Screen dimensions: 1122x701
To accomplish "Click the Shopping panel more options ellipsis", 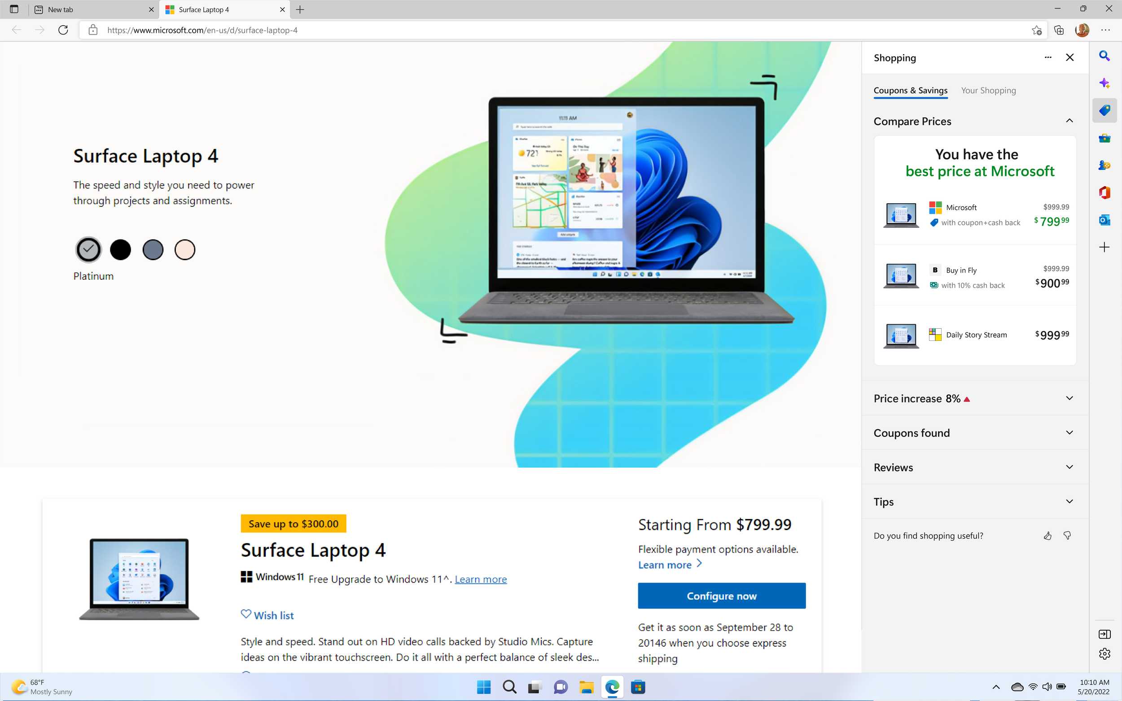I will click(1048, 57).
